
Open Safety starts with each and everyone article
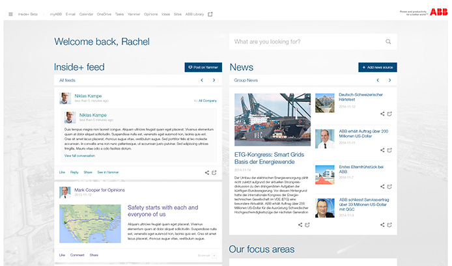pos(163,211)
